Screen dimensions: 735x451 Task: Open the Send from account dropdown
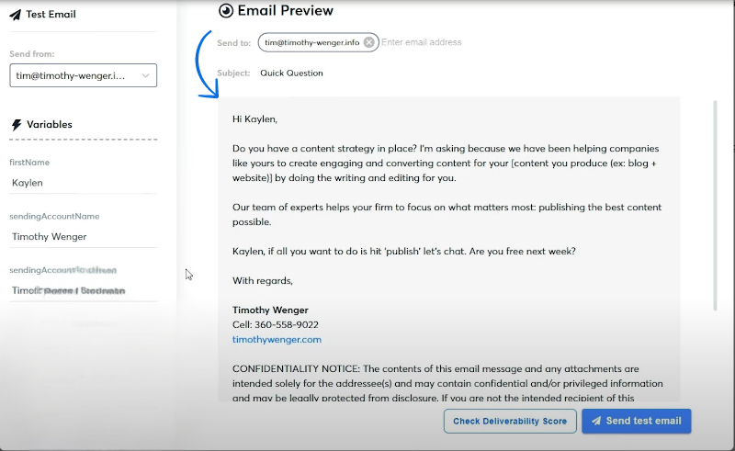tap(83, 76)
